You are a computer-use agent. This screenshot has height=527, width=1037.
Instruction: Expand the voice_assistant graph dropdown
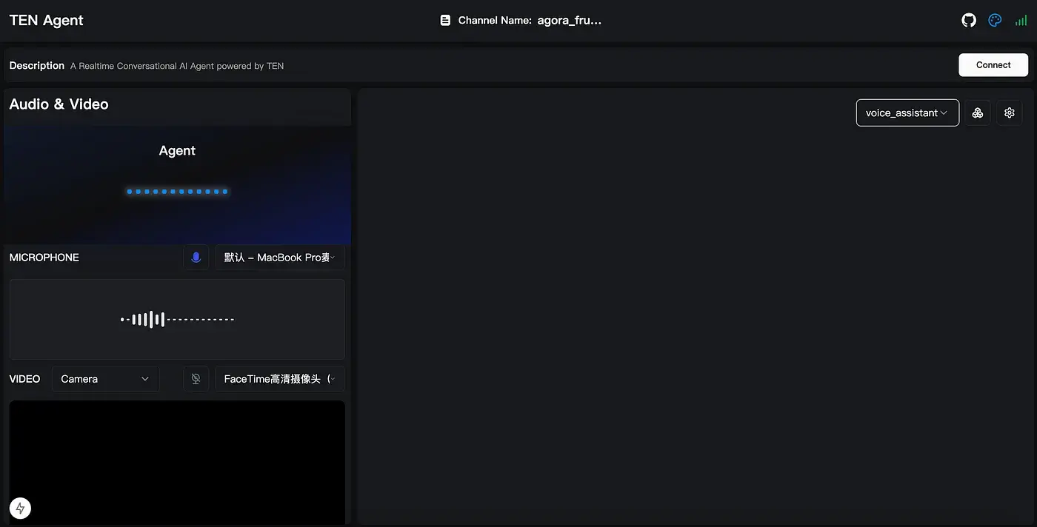907,113
